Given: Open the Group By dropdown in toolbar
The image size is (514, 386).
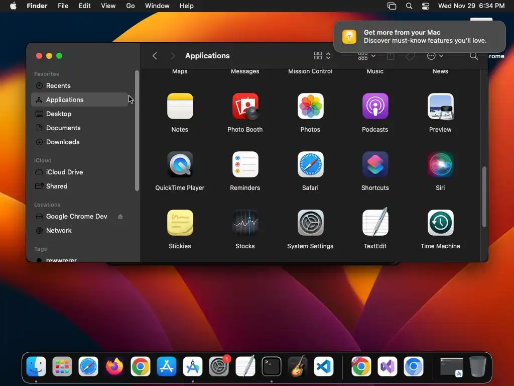Looking at the screenshot, I should (367, 56).
